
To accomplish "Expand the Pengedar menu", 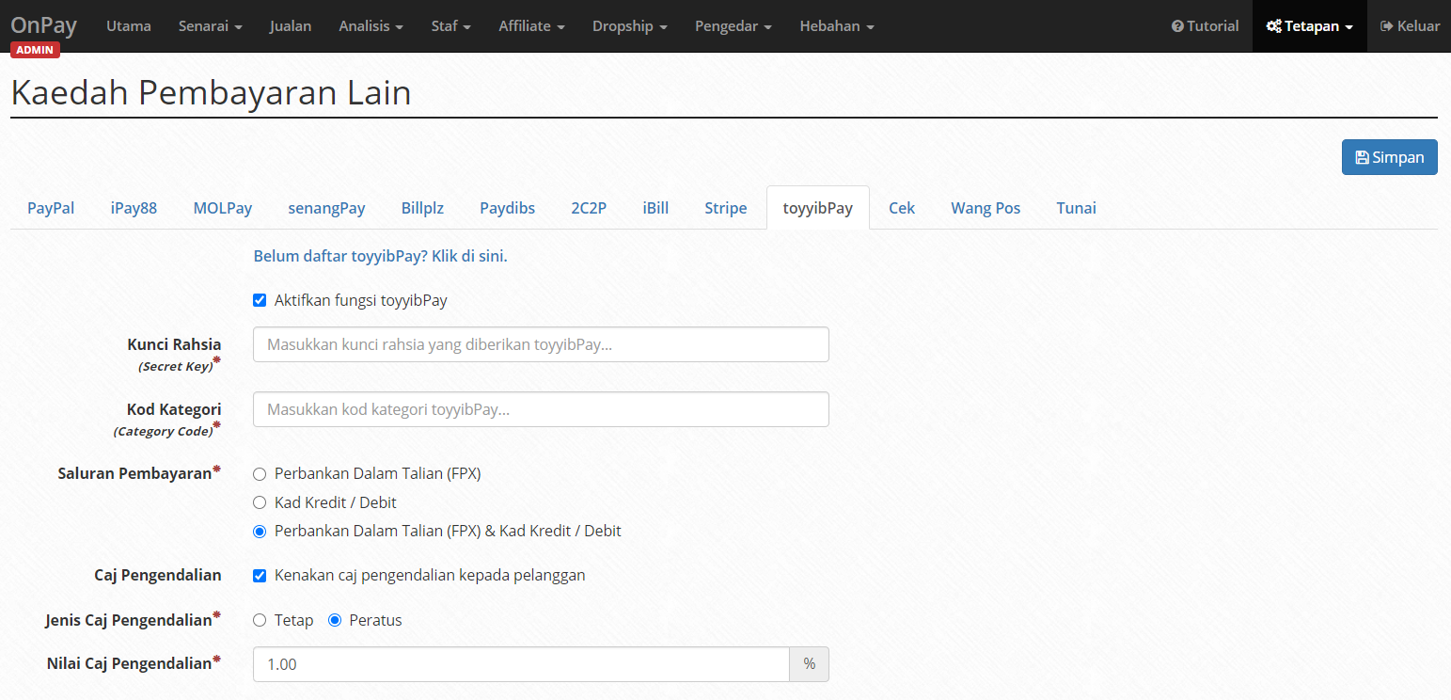I will click(733, 25).
